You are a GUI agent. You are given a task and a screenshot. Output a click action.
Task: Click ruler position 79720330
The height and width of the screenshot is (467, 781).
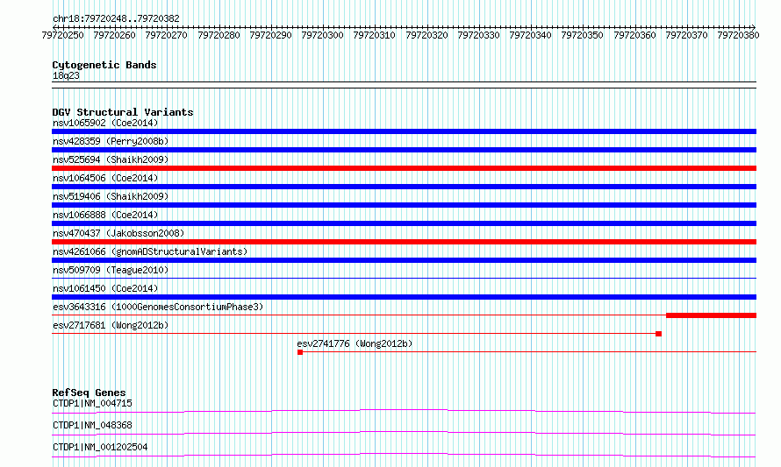coord(478,35)
